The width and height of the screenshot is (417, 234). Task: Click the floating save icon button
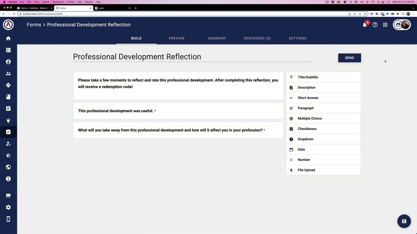click(x=404, y=221)
